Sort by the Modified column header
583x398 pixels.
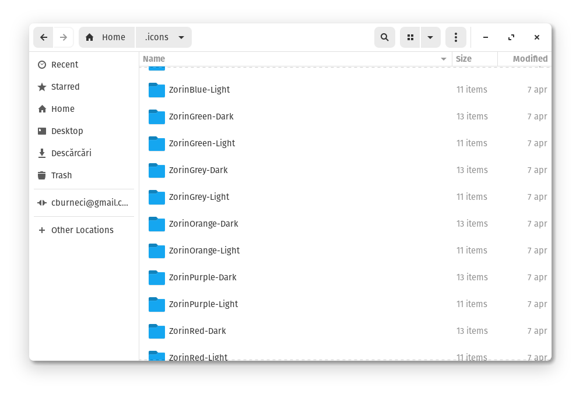pos(525,59)
